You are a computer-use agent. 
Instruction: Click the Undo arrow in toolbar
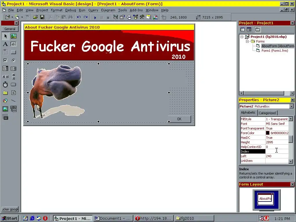click(79, 17)
